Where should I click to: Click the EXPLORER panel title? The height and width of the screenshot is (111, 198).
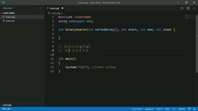8,8
